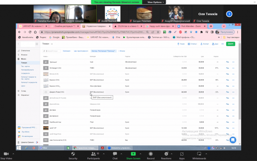Open the Стовпці columns dropdown

coord(192,44)
